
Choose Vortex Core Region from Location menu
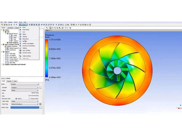coord(29,44)
